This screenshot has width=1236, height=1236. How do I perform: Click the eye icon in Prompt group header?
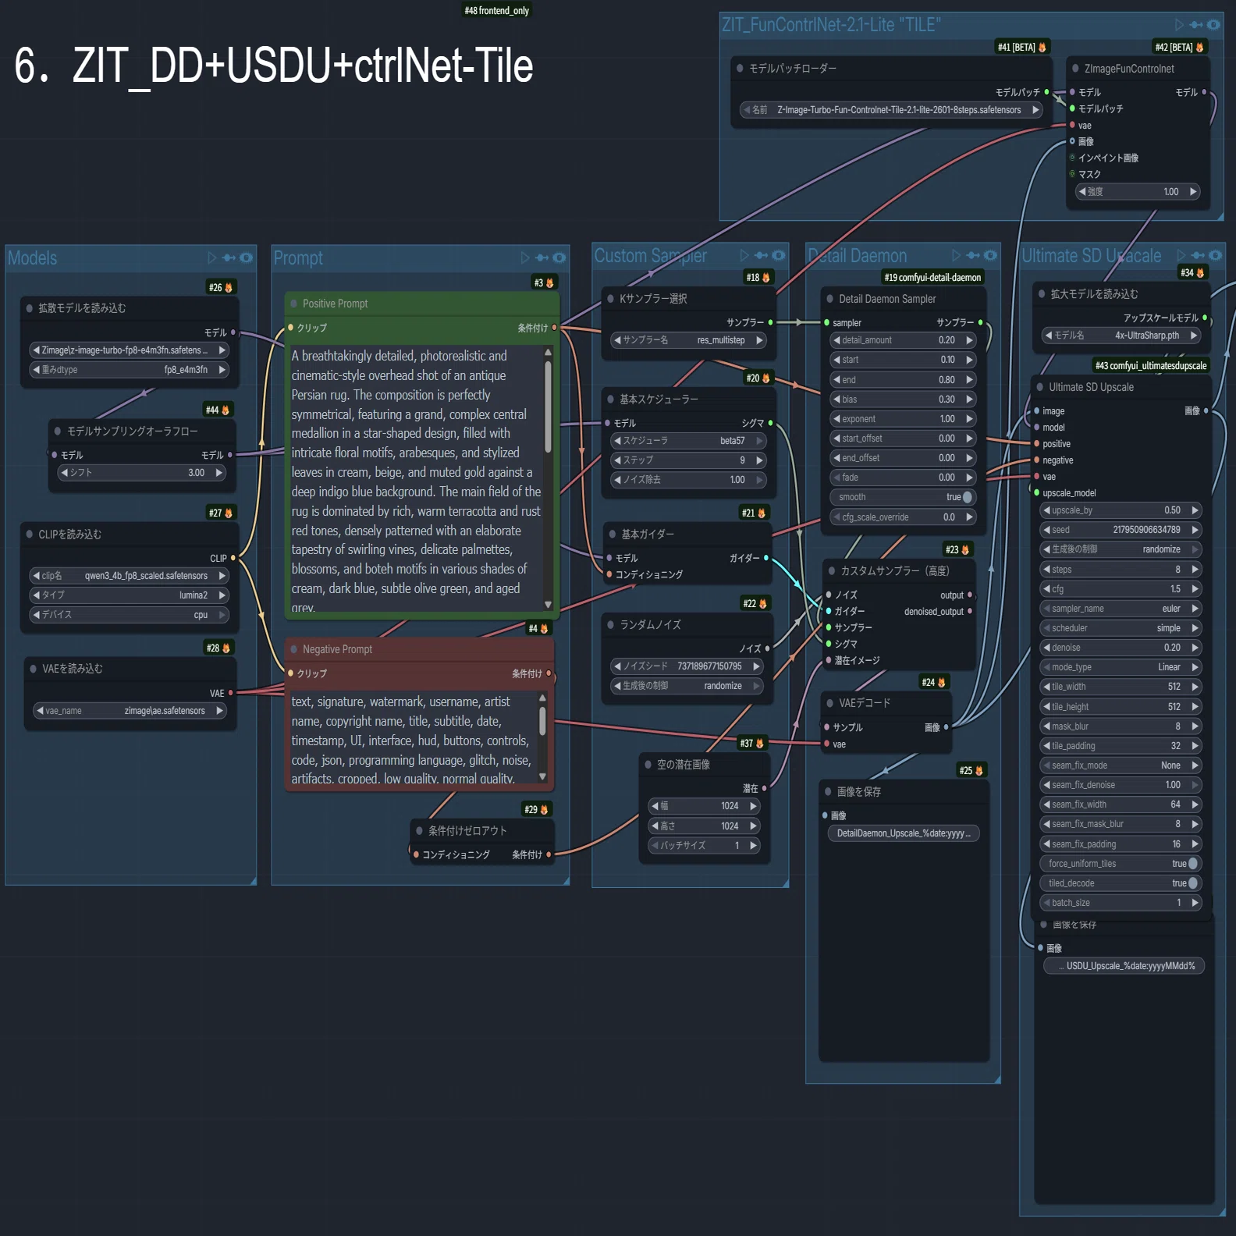coord(559,257)
